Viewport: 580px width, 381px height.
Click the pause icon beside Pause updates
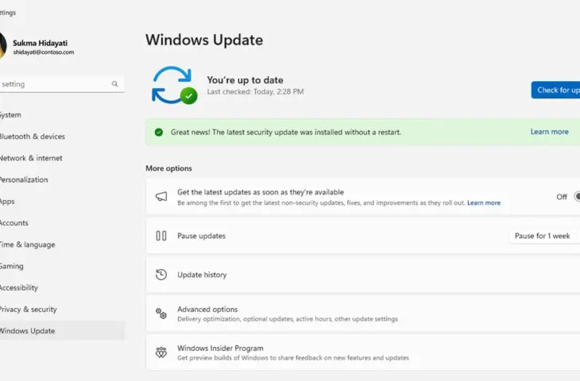[161, 236]
